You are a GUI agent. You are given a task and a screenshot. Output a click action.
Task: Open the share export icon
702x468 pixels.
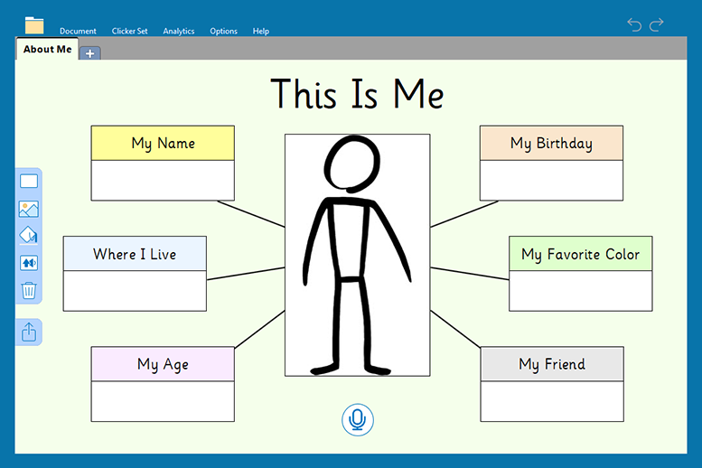(29, 332)
